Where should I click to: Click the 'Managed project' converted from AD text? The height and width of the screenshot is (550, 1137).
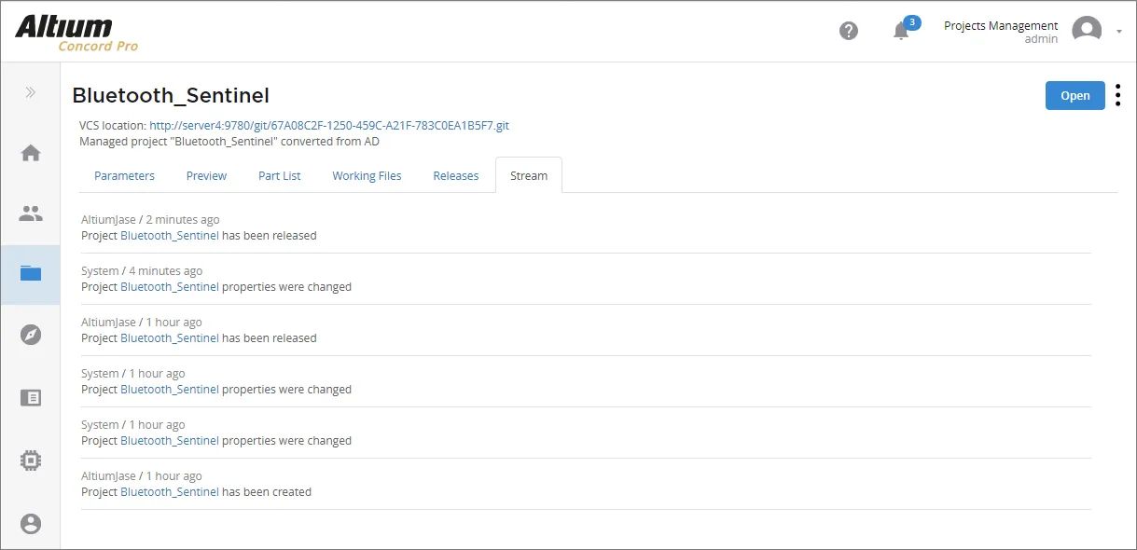[x=229, y=142]
